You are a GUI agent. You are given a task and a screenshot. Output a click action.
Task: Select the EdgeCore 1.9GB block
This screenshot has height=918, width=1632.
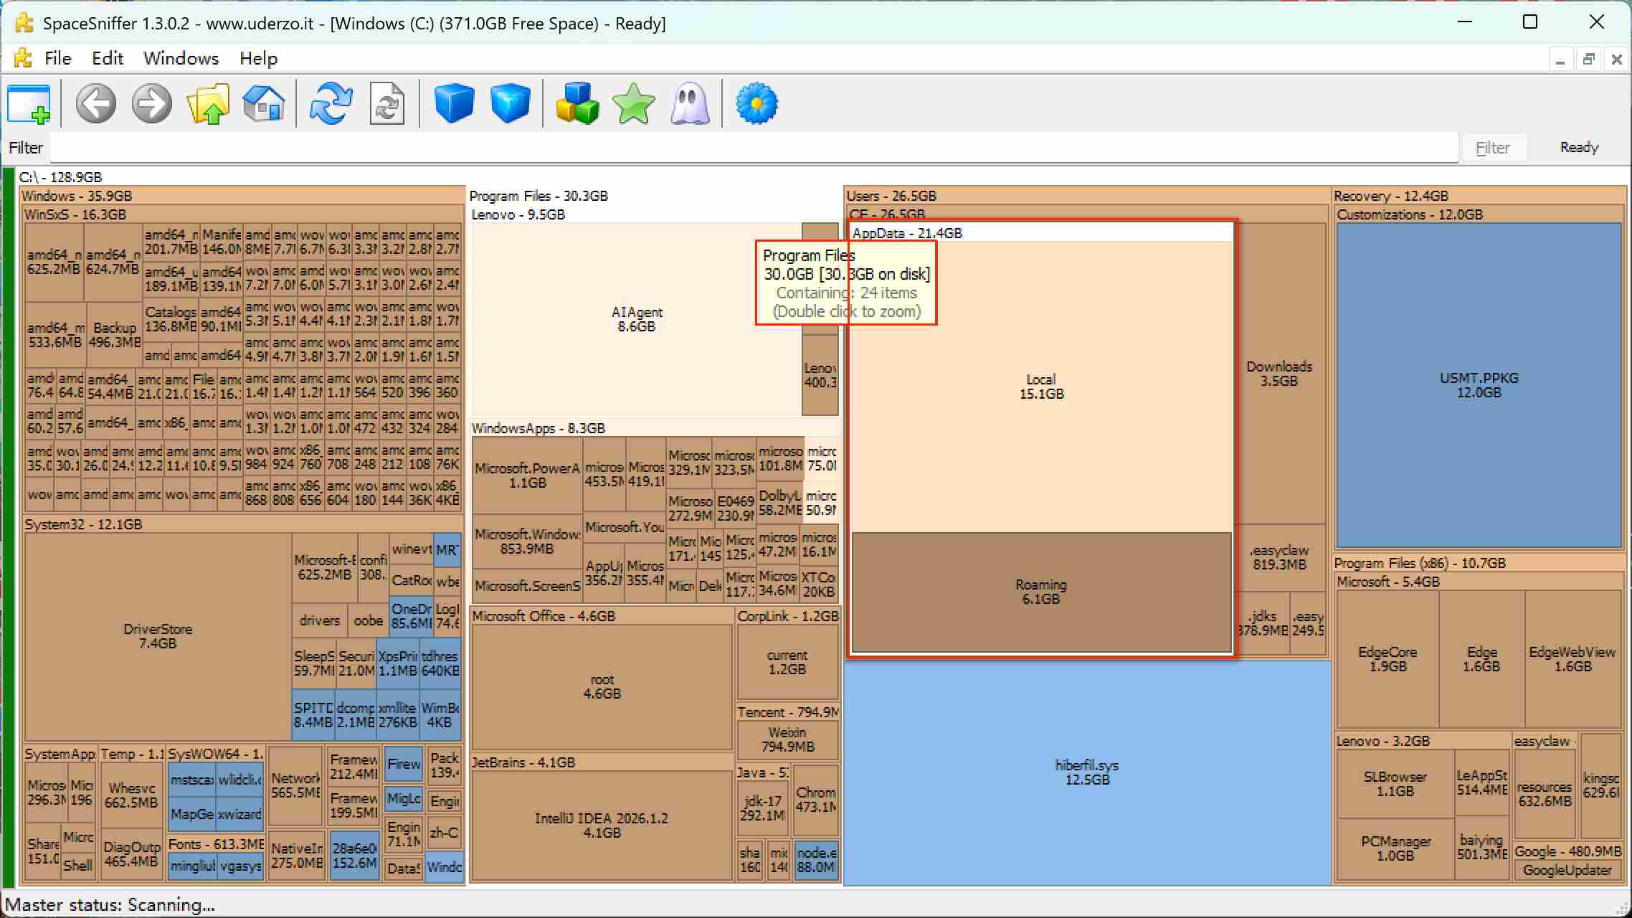[1387, 659]
